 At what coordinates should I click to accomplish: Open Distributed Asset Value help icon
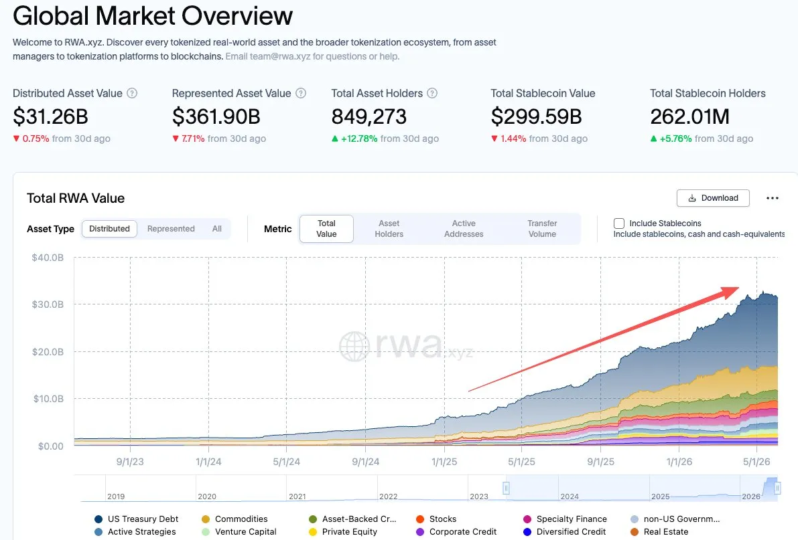pos(132,94)
